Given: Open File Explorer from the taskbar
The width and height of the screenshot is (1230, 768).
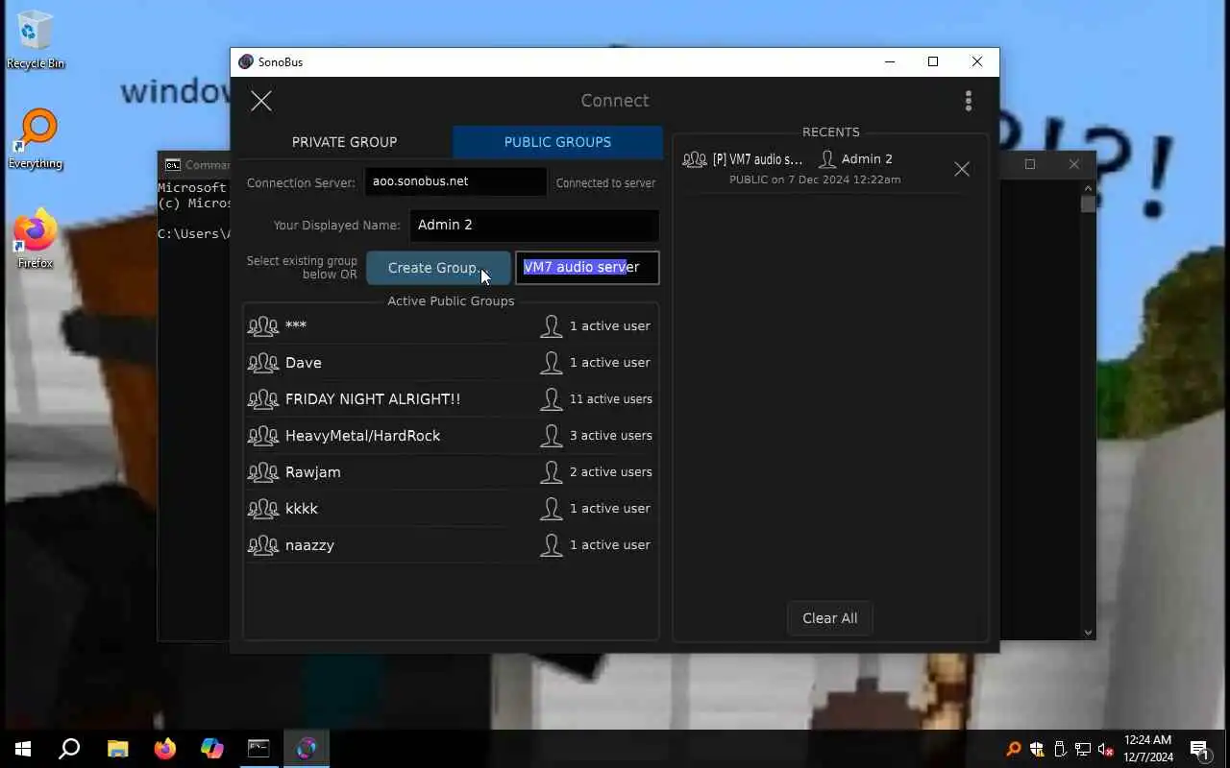Looking at the screenshot, I should (x=117, y=749).
